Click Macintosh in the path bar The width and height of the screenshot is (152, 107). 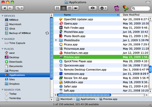point(64,99)
